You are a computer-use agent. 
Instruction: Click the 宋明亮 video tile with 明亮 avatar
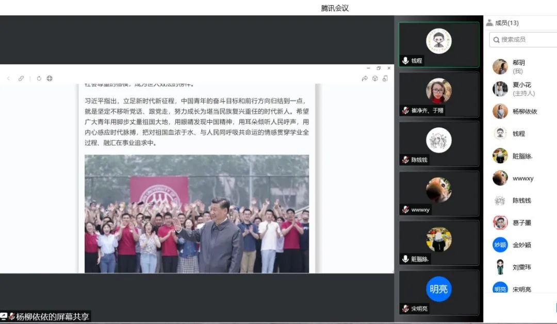point(439,292)
